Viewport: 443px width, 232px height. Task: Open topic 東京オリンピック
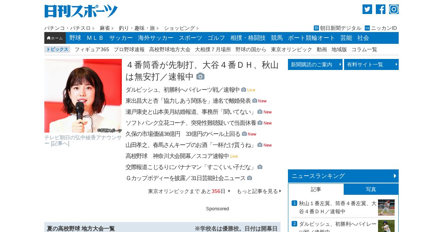point(292,49)
